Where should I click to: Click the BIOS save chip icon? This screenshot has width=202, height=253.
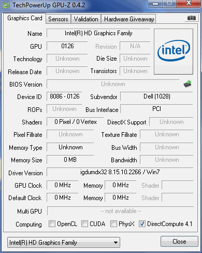pyautogui.click(x=187, y=84)
